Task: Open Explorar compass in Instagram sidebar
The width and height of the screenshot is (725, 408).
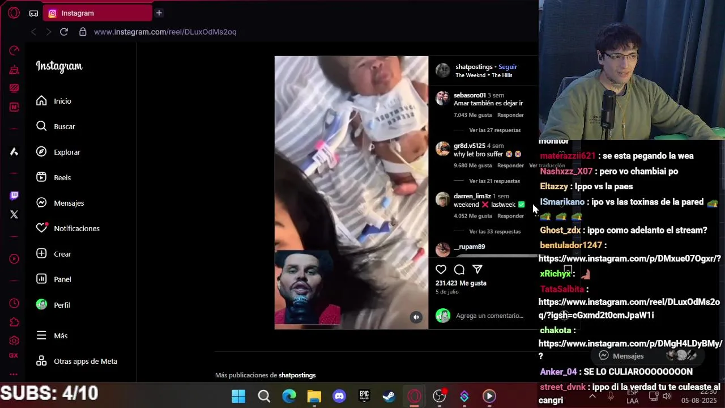Action: coord(41,152)
